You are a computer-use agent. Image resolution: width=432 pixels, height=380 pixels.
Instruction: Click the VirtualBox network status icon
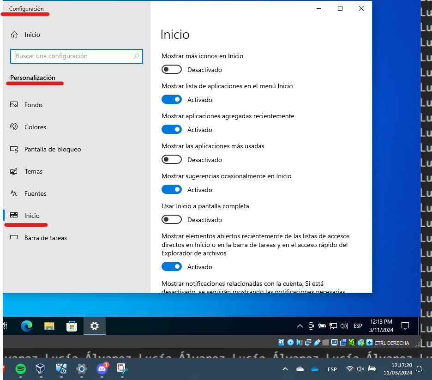[308, 342]
